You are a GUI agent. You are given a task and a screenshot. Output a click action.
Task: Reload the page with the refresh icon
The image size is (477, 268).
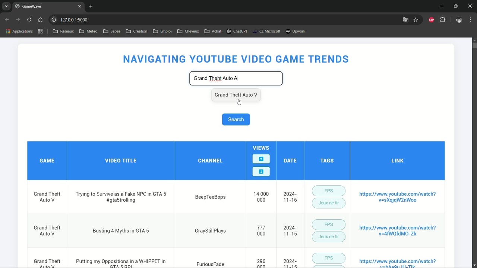tap(29, 20)
